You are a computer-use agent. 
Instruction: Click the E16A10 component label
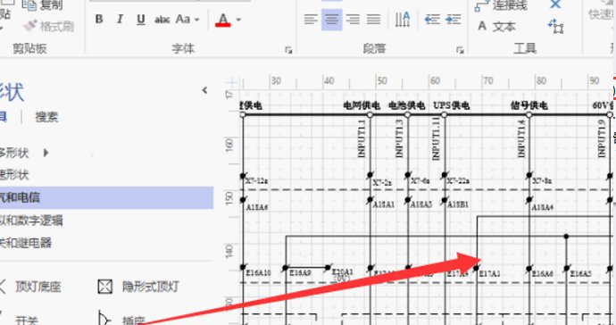click(259, 272)
